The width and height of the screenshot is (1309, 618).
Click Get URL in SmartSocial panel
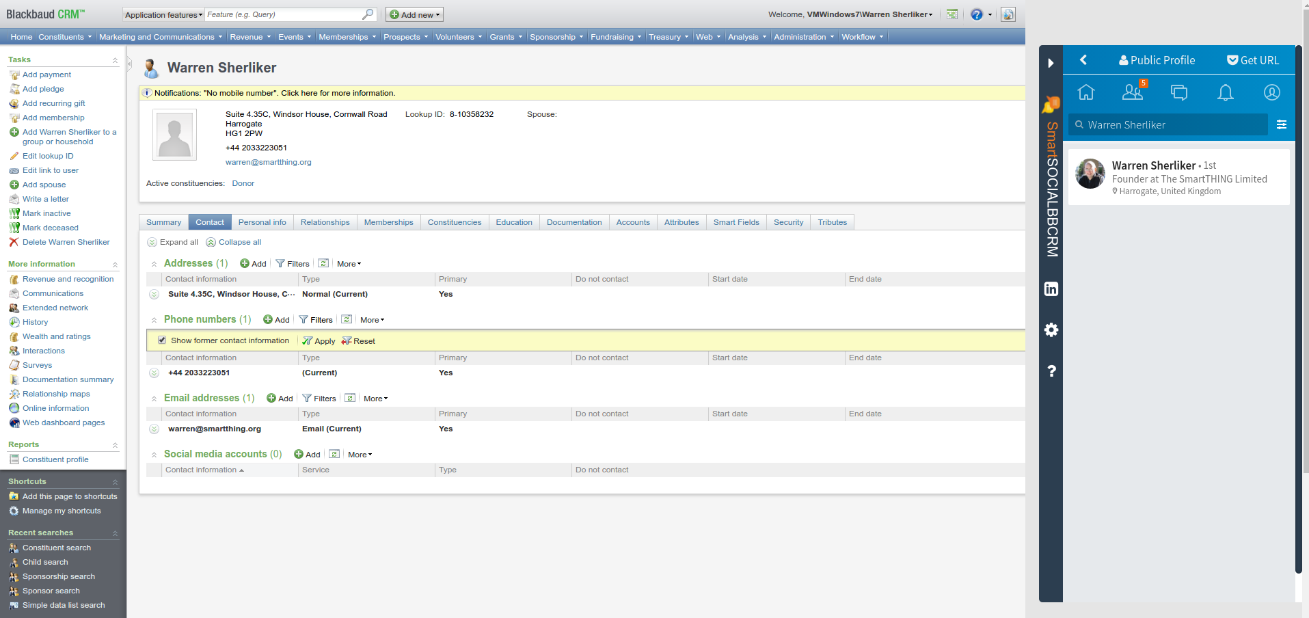[x=1253, y=60]
